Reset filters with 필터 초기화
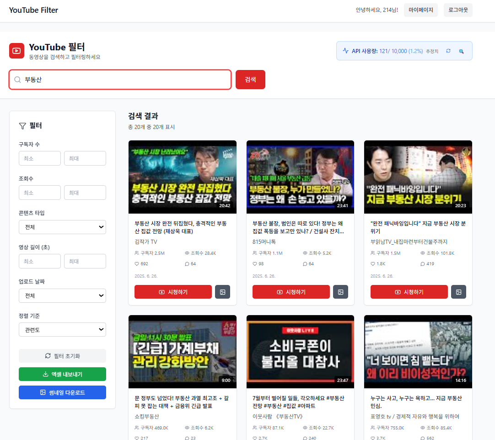This screenshot has height=440, width=495. click(62, 356)
